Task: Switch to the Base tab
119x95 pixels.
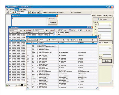Action: point(94,16)
